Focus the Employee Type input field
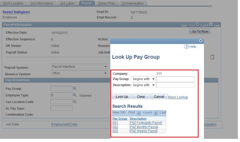Viewport: 240px width, 142px height. 61,95
